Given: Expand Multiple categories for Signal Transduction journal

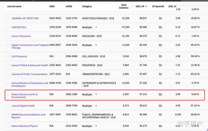Looking at the screenshot, I should click(96, 45).
